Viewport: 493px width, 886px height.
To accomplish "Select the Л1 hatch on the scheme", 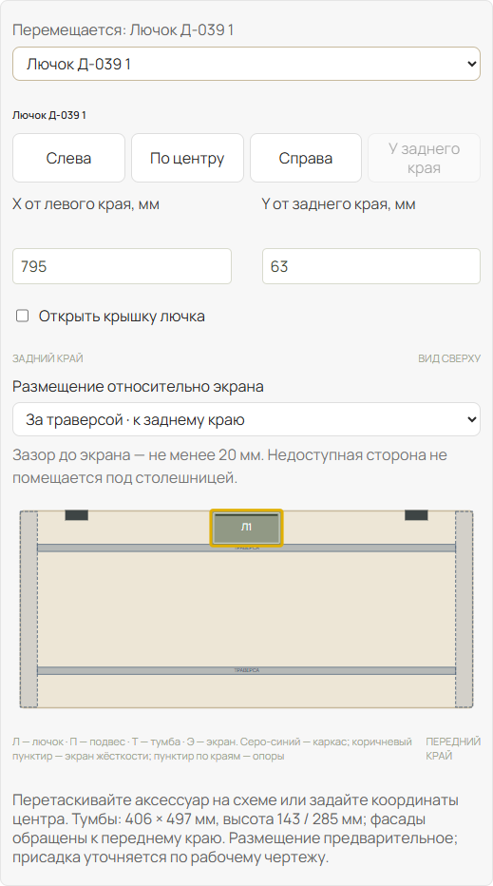I will coord(246,528).
